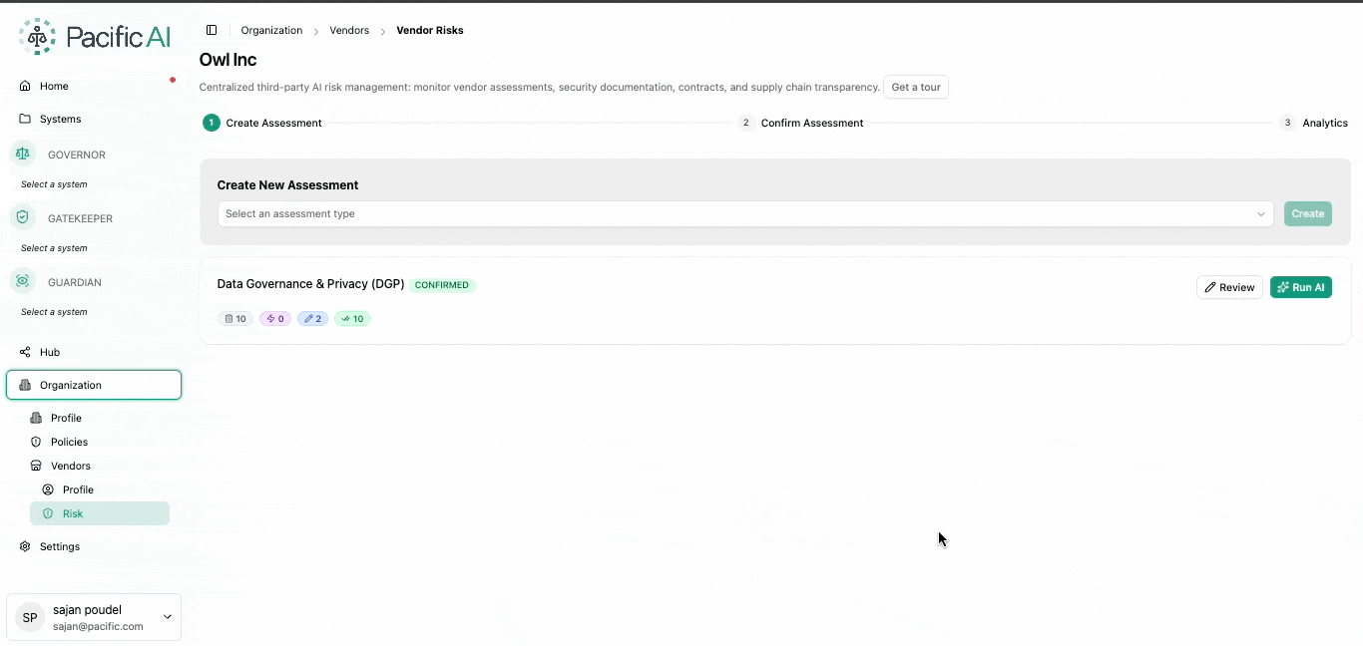
Task: Click the Systems folder icon
Action: pyautogui.click(x=25, y=119)
